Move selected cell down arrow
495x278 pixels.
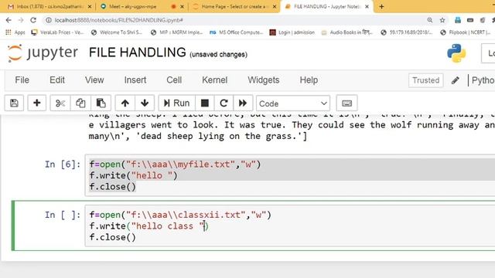pyautogui.click(x=145, y=103)
